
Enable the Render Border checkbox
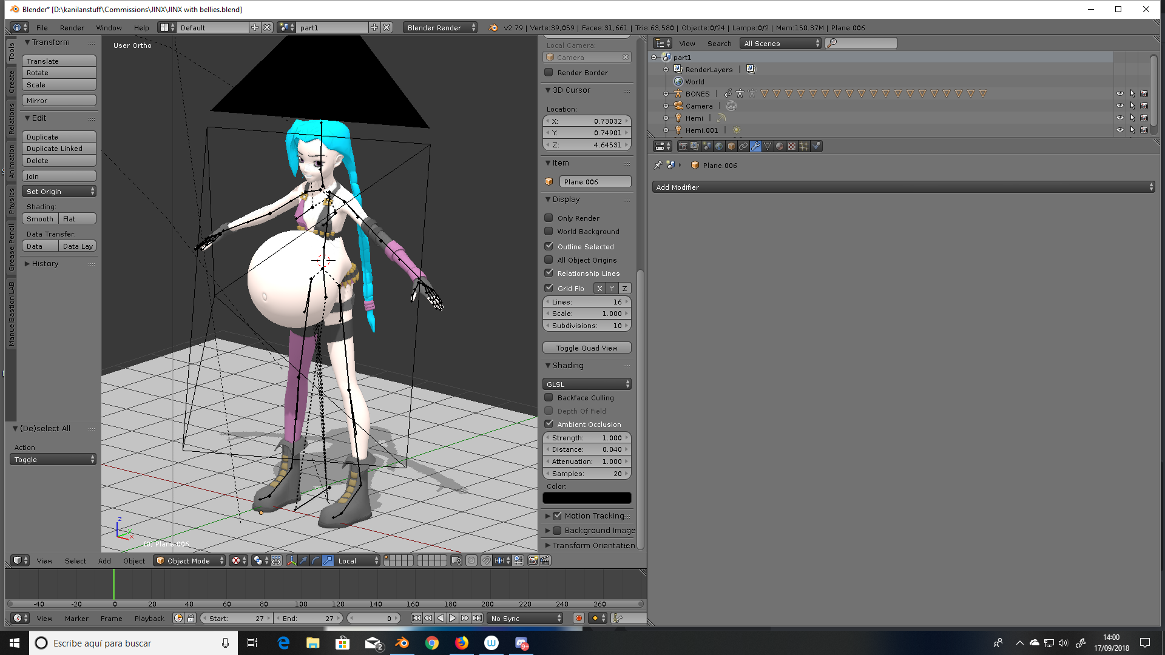pos(549,72)
